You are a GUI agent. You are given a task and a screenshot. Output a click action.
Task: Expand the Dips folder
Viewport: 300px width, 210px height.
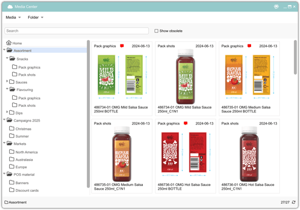7,112
